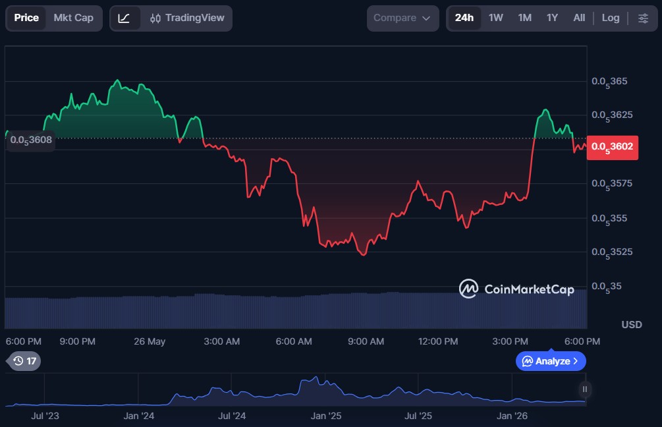
Task: Click the Analyze button
Action: click(x=551, y=361)
